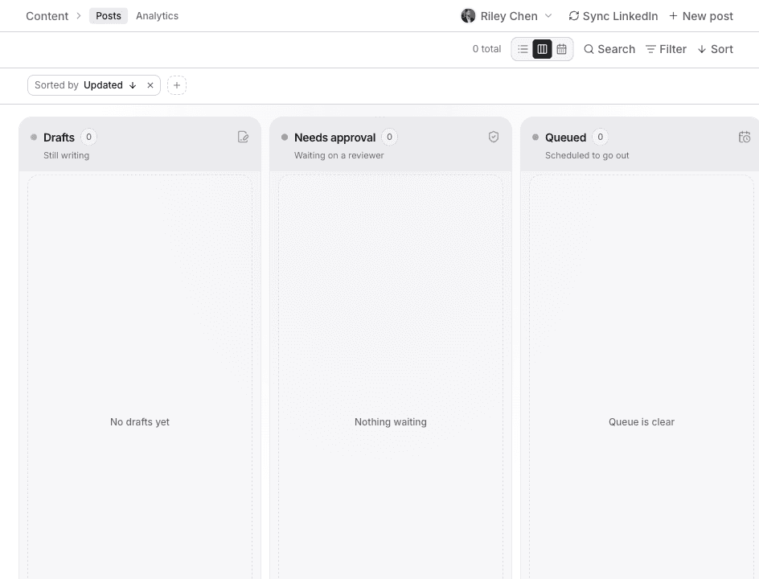Open the Sort menu
The width and height of the screenshot is (759, 579).
715,49
